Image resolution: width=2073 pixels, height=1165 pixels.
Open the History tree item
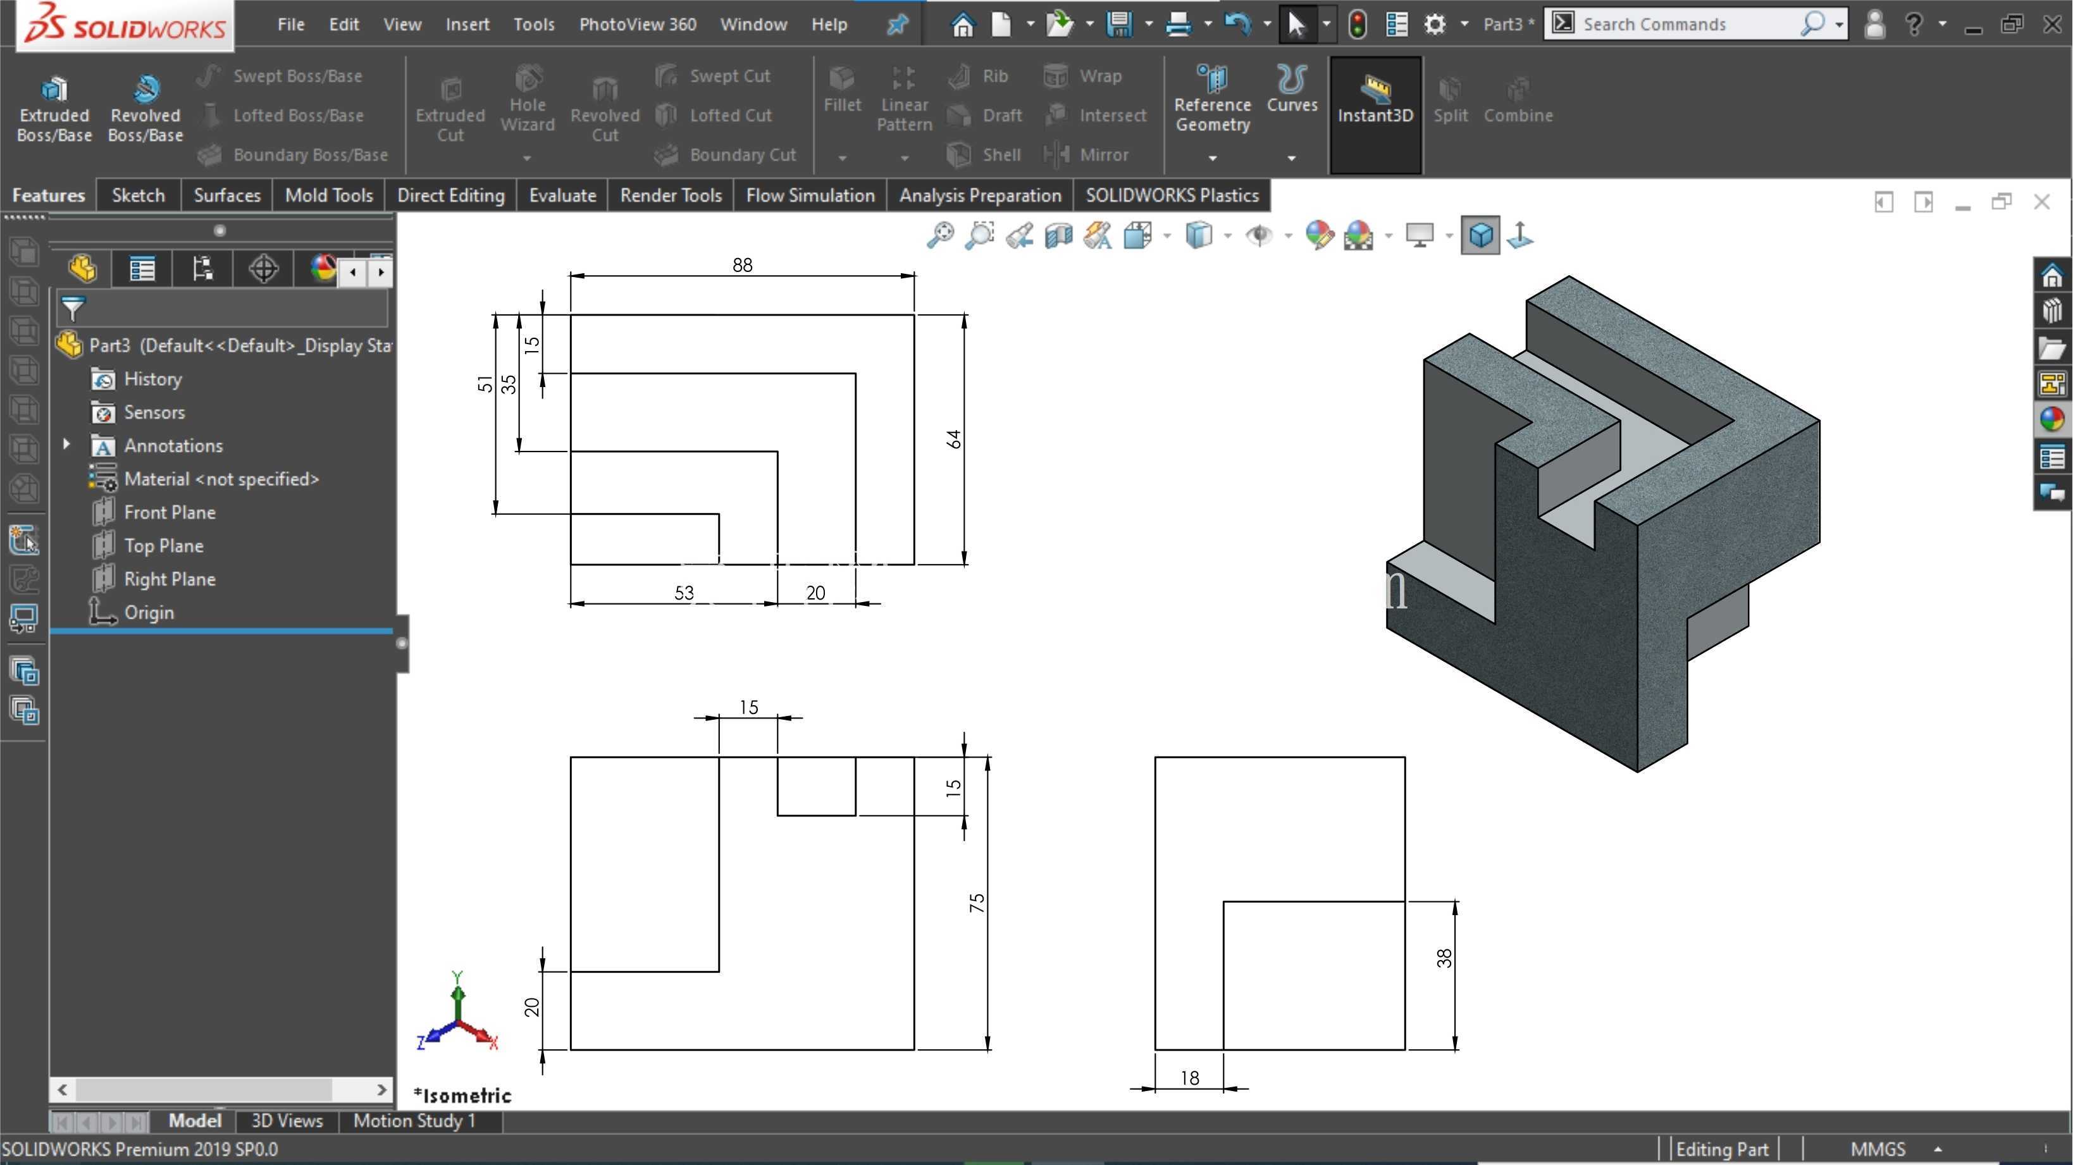click(x=152, y=378)
